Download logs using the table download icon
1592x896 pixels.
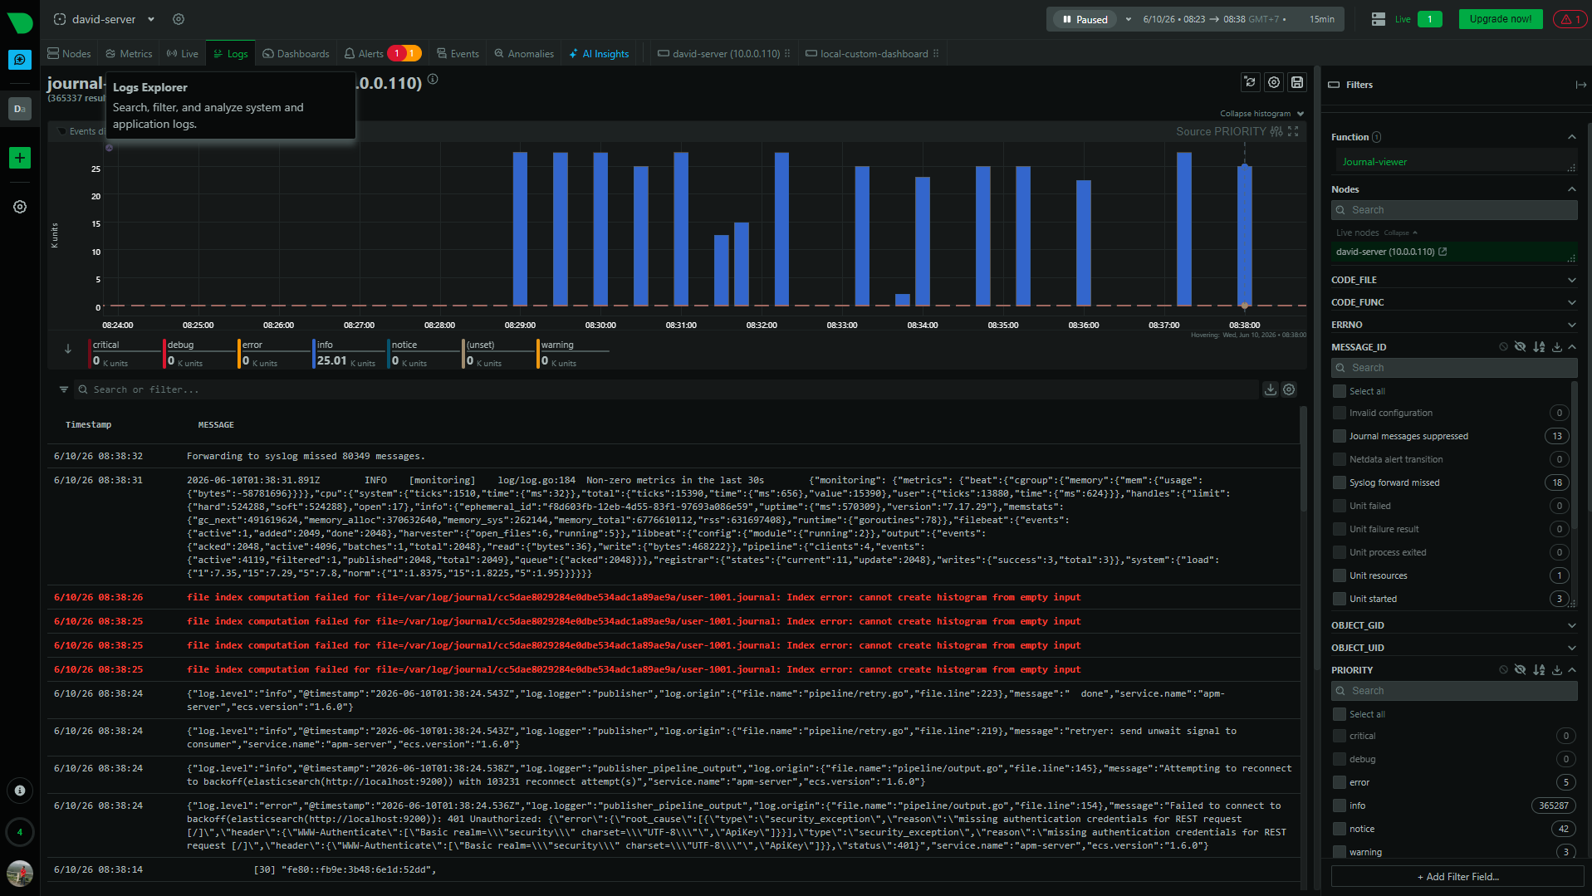click(1271, 389)
